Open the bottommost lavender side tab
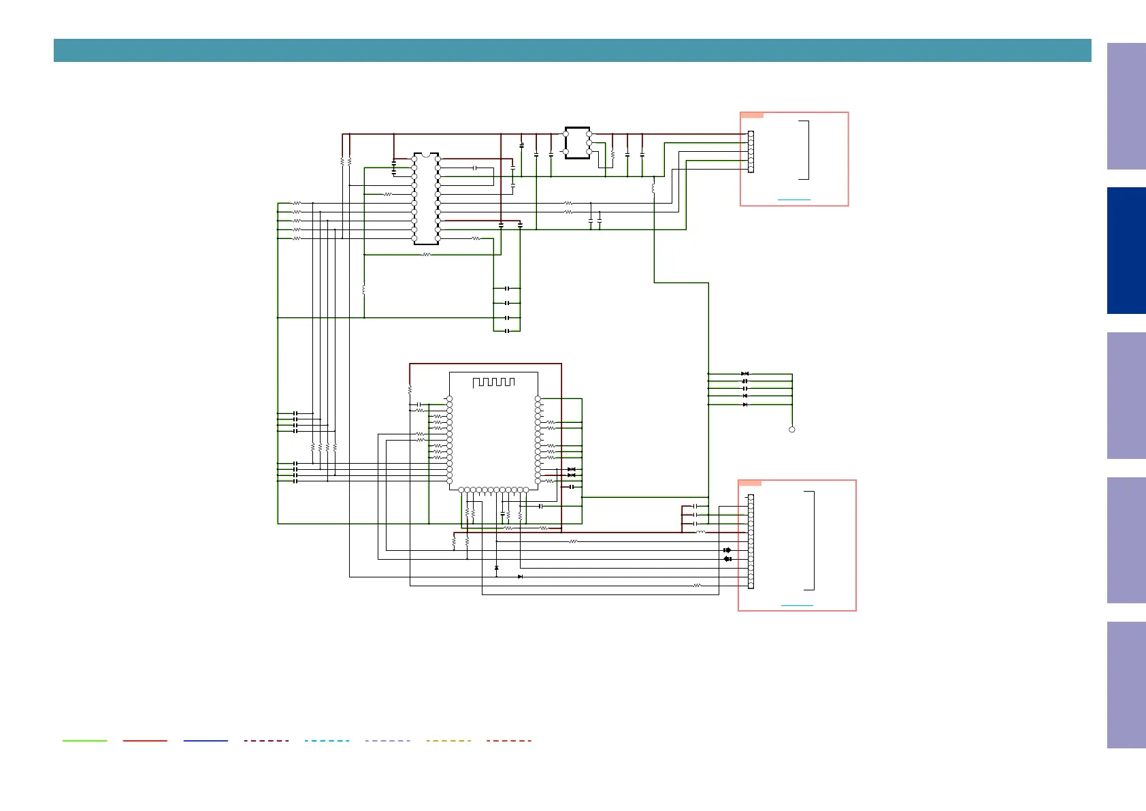This screenshot has height=811, width=1146. point(1126,685)
